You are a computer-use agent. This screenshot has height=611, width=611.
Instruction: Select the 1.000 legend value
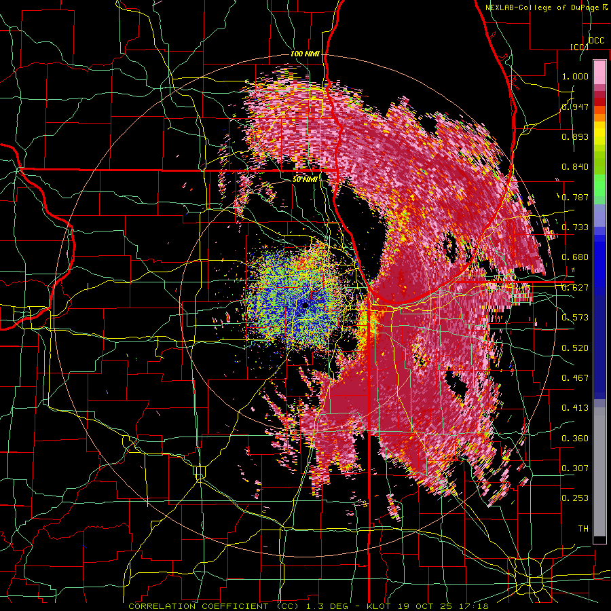pyautogui.click(x=575, y=76)
